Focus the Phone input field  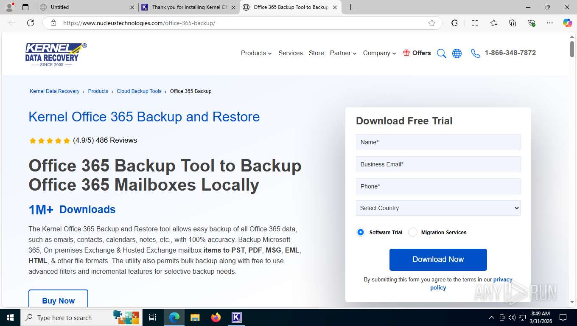438,186
